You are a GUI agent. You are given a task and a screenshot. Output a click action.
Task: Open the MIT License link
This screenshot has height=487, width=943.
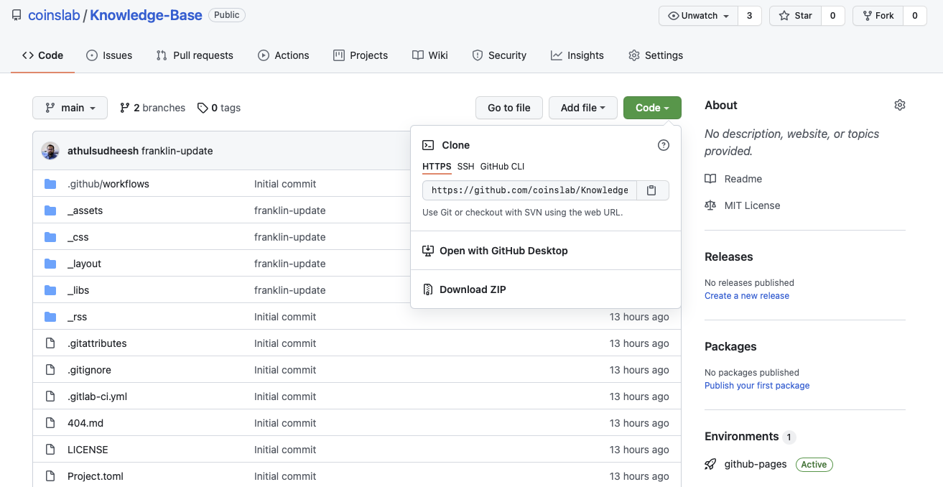click(x=752, y=205)
